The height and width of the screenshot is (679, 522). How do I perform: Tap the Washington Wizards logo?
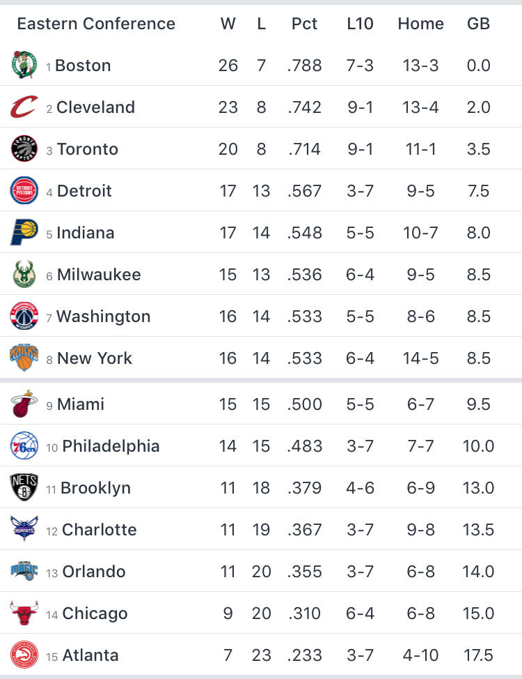point(24,316)
